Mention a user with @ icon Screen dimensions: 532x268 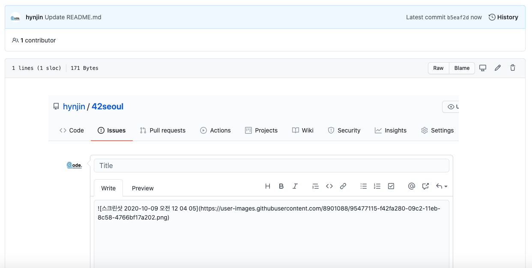pos(412,186)
